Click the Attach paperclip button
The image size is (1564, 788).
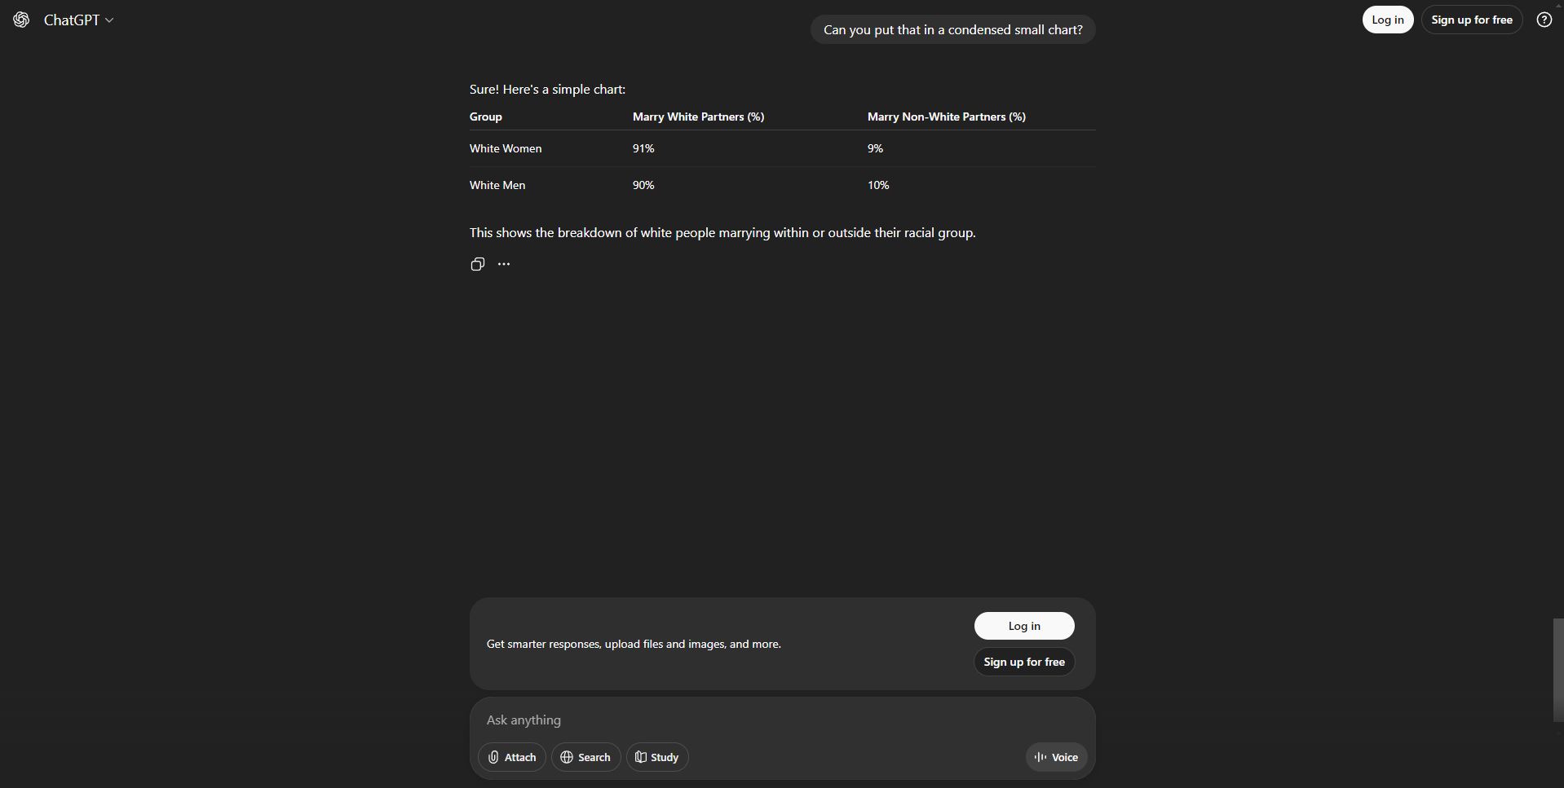pos(512,757)
